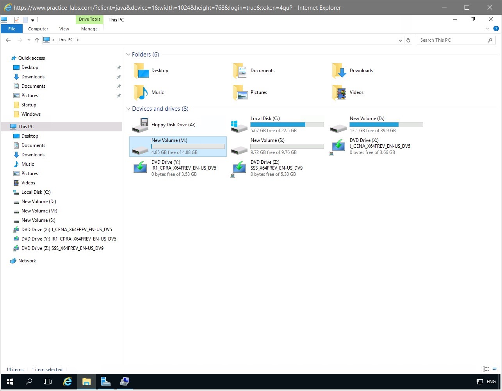Click the Search This PC box

click(453, 40)
